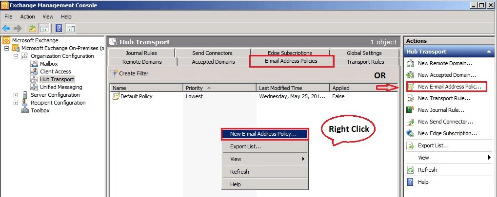Click the New Send Connector action icon
The image size is (497, 197).
411,122
